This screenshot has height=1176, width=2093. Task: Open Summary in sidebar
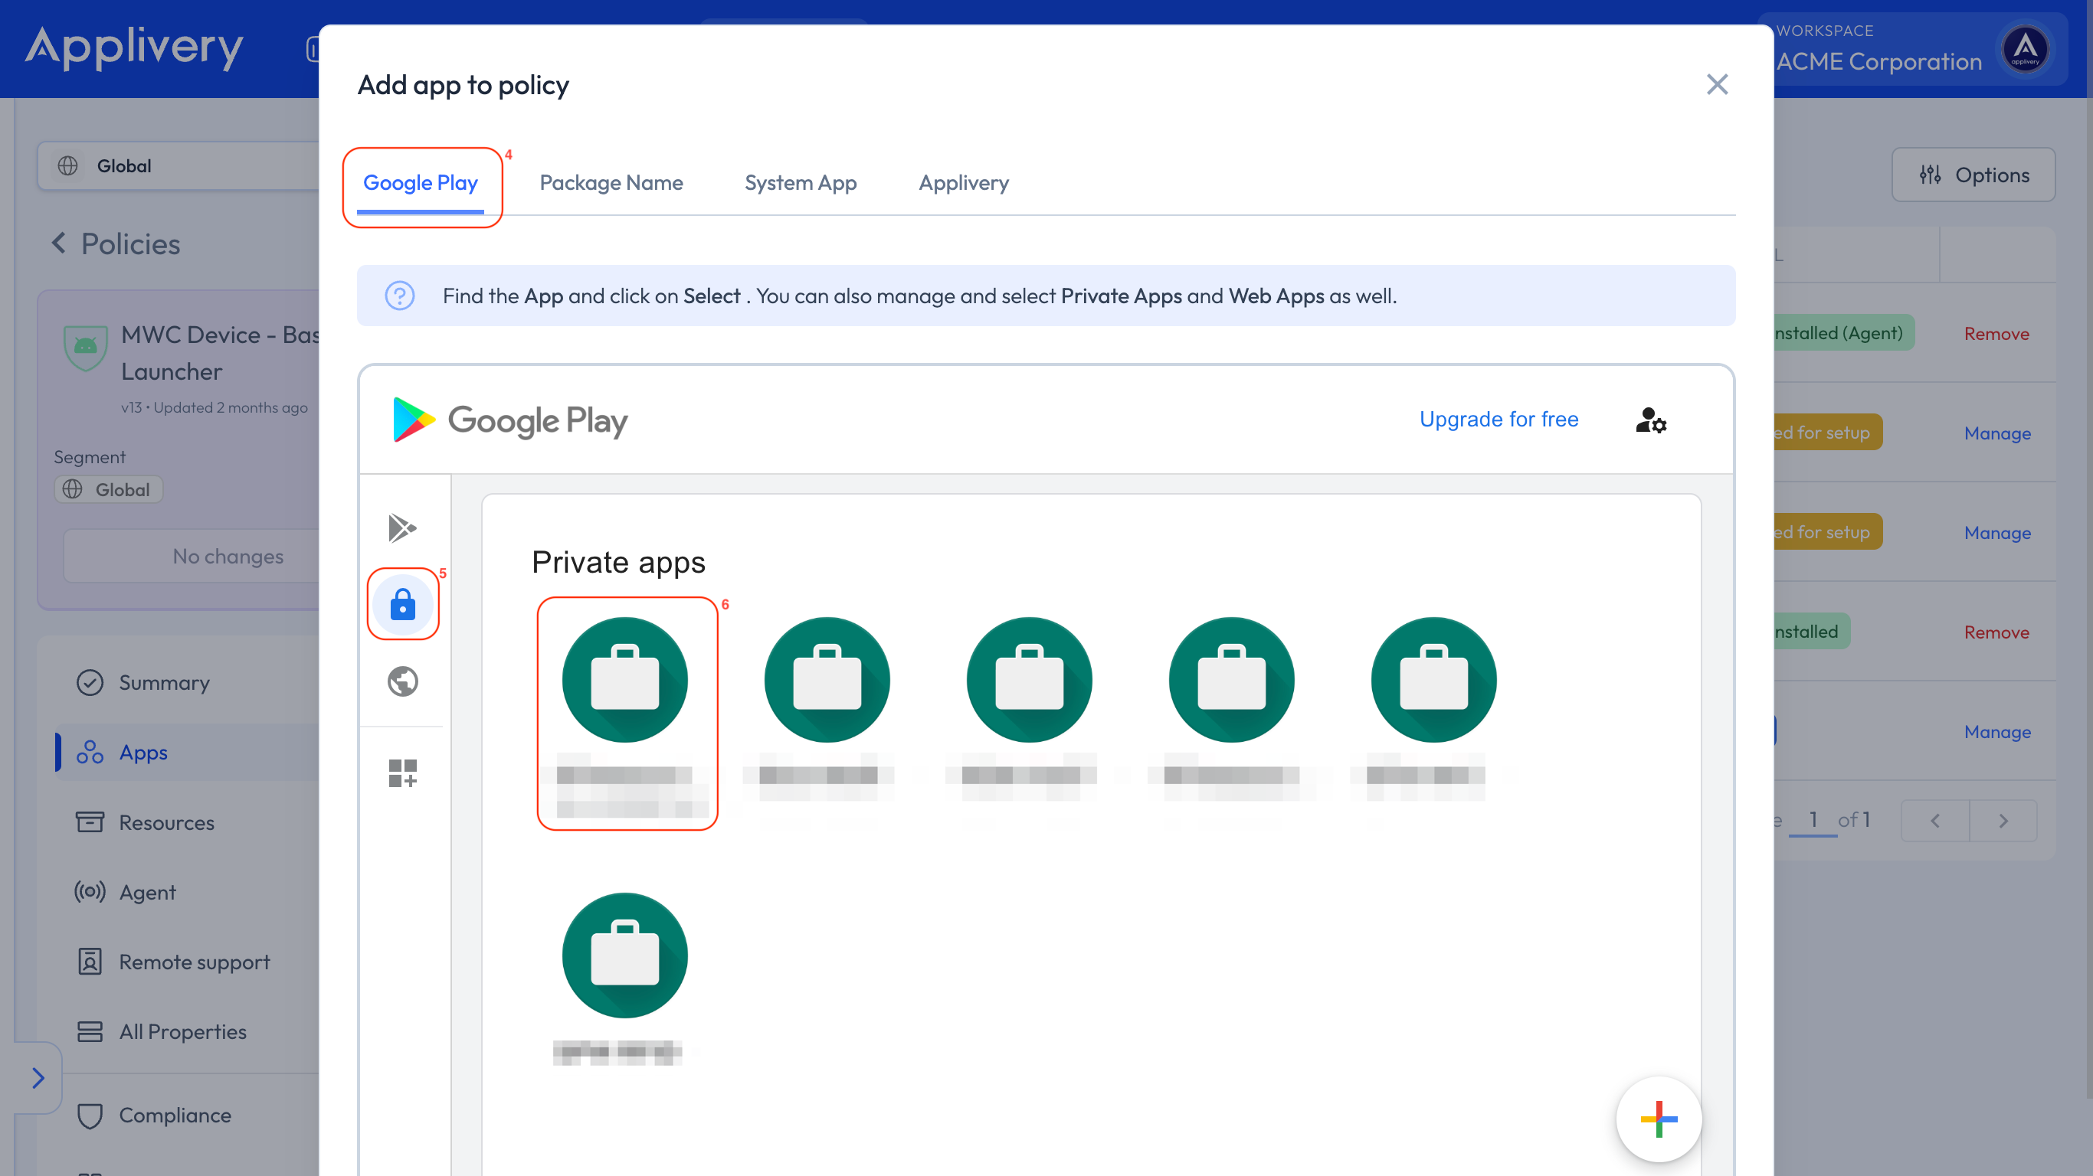[164, 682]
